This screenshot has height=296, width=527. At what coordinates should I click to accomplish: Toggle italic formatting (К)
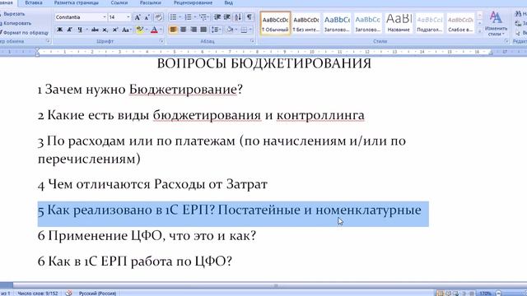click(69, 30)
